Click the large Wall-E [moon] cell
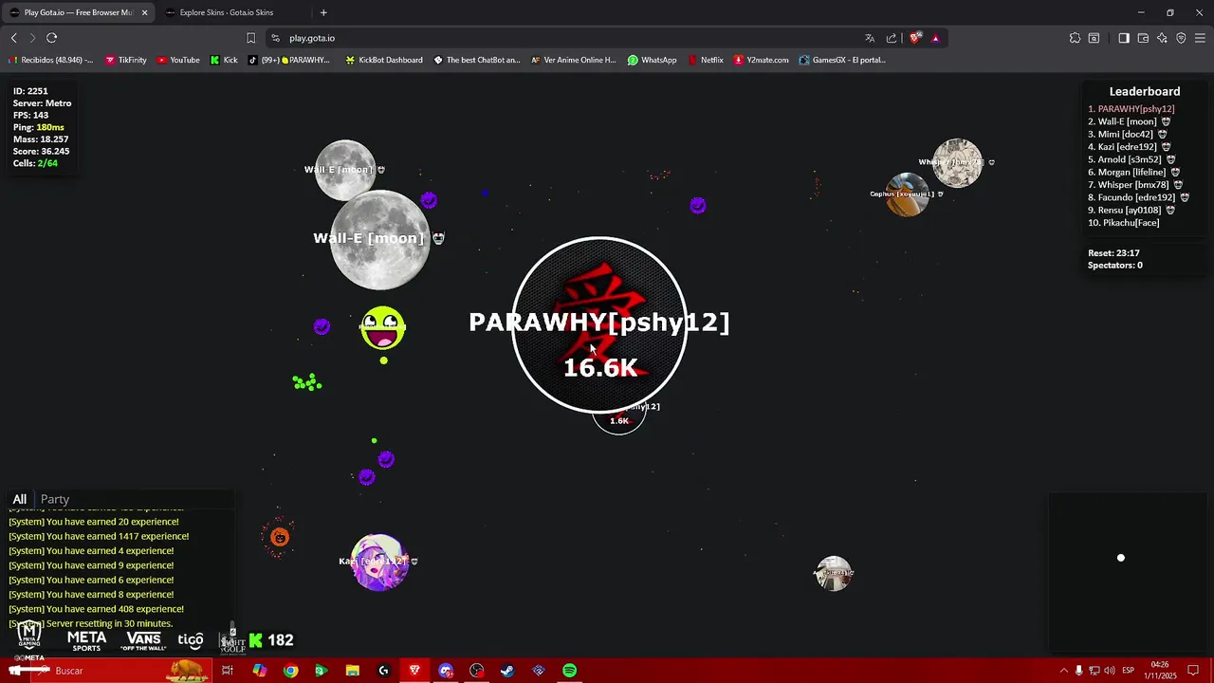1214x683 pixels. tap(380, 240)
